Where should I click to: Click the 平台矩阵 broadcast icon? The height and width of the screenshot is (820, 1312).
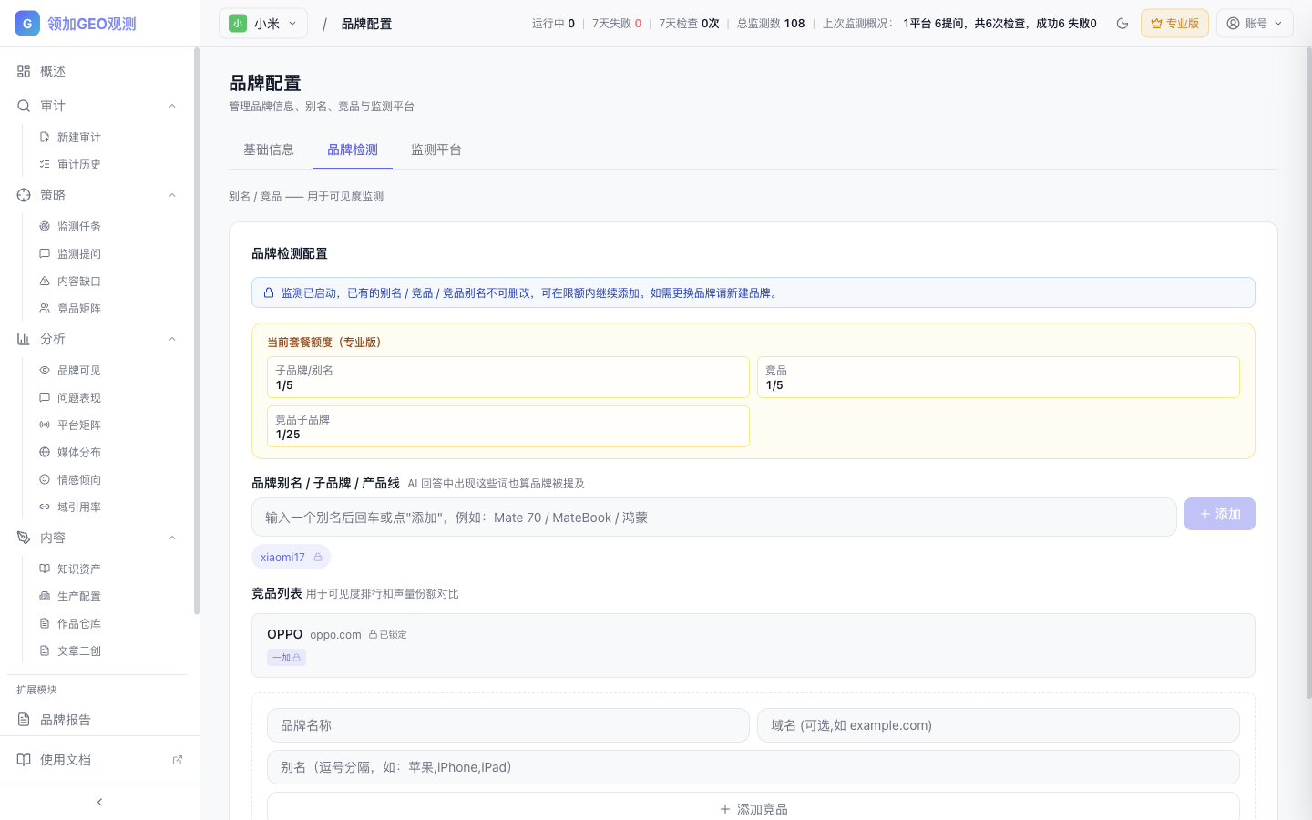point(45,425)
